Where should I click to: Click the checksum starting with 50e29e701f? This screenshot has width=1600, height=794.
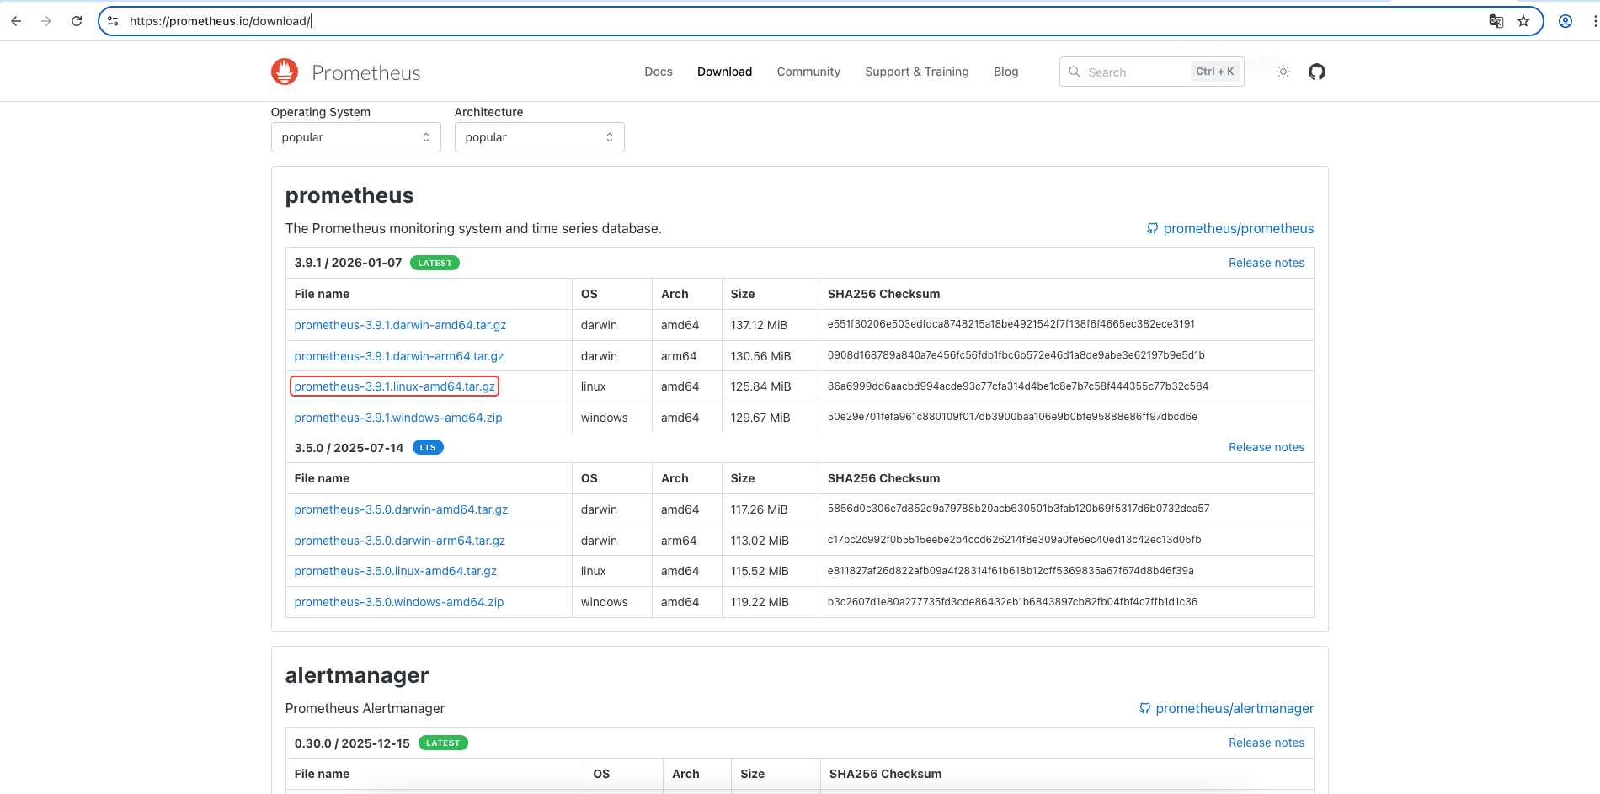(1012, 417)
